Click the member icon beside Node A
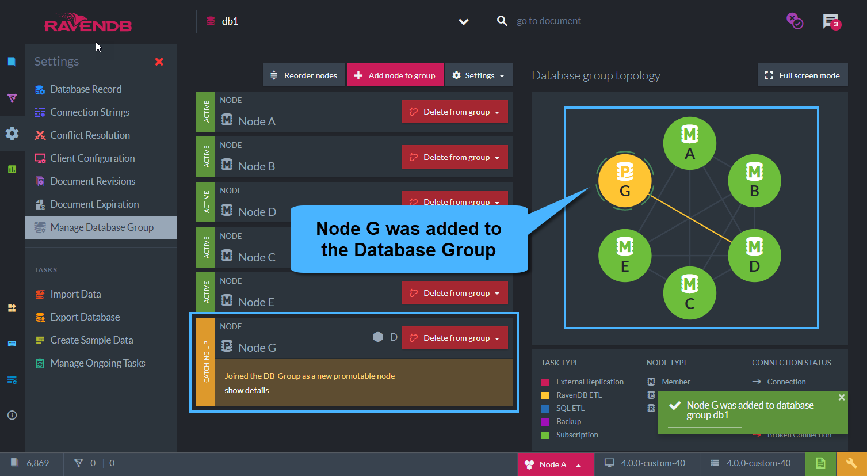 click(x=227, y=120)
